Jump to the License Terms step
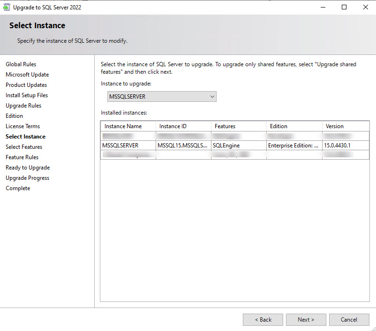The width and height of the screenshot is (376, 331). [23, 126]
